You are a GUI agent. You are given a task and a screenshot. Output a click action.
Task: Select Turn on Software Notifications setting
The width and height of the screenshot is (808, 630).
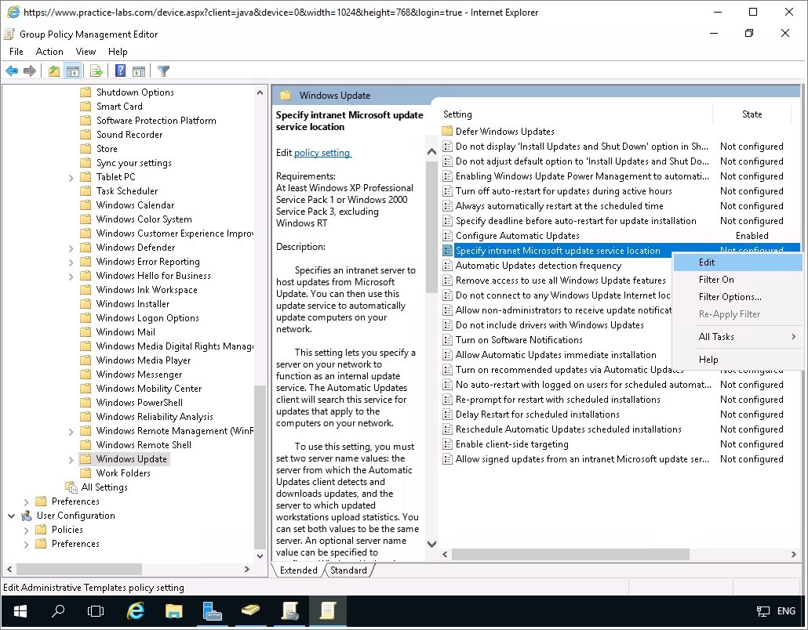point(519,340)
